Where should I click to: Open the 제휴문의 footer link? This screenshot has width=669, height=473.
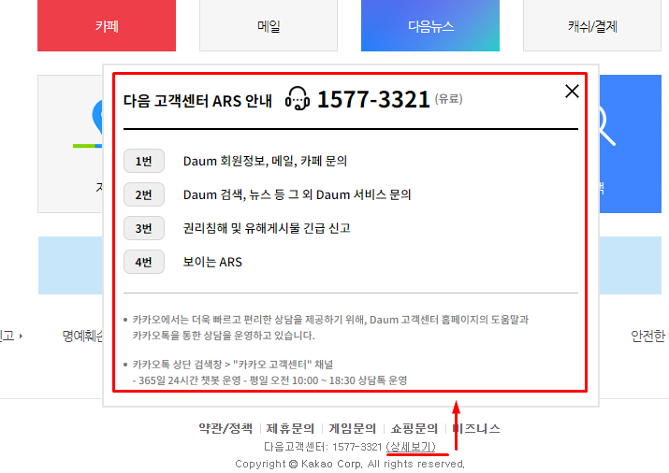point(290,428)
